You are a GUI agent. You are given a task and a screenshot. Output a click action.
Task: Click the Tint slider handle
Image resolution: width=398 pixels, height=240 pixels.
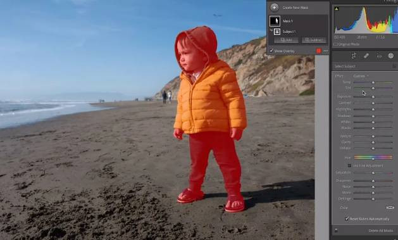(373, 88)
